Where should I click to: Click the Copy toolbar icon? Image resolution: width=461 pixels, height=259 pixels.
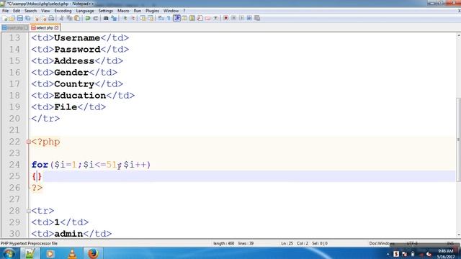point(69,18)
